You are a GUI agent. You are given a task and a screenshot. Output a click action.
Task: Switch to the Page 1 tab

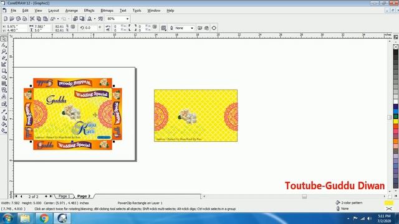click(64, 196)
